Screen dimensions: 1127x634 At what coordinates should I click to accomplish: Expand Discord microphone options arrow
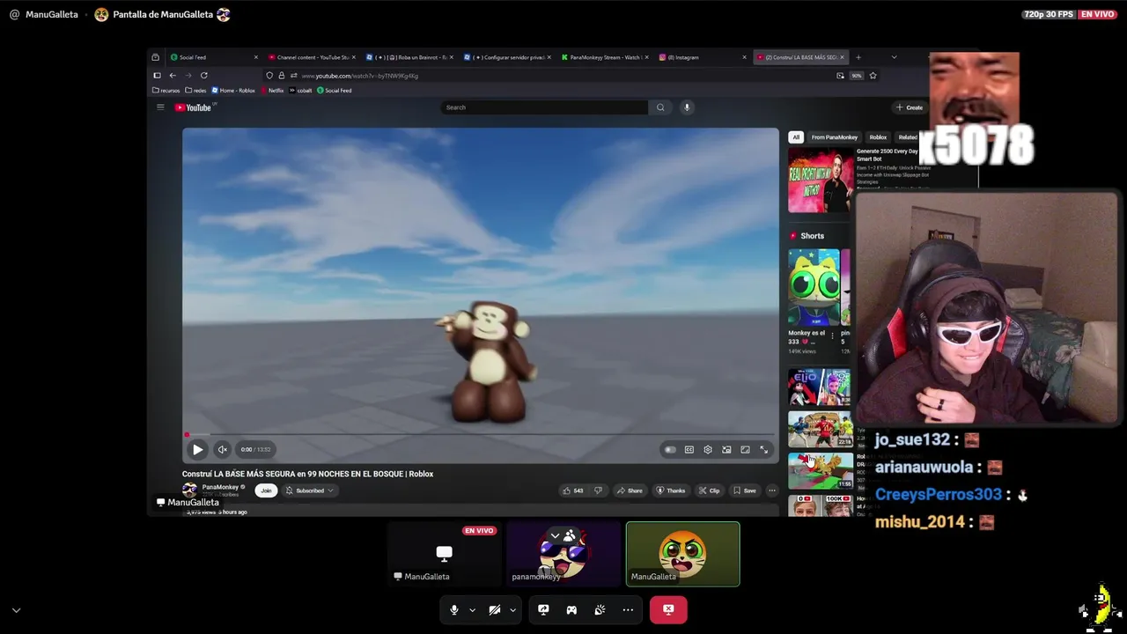tap(472, 609)
